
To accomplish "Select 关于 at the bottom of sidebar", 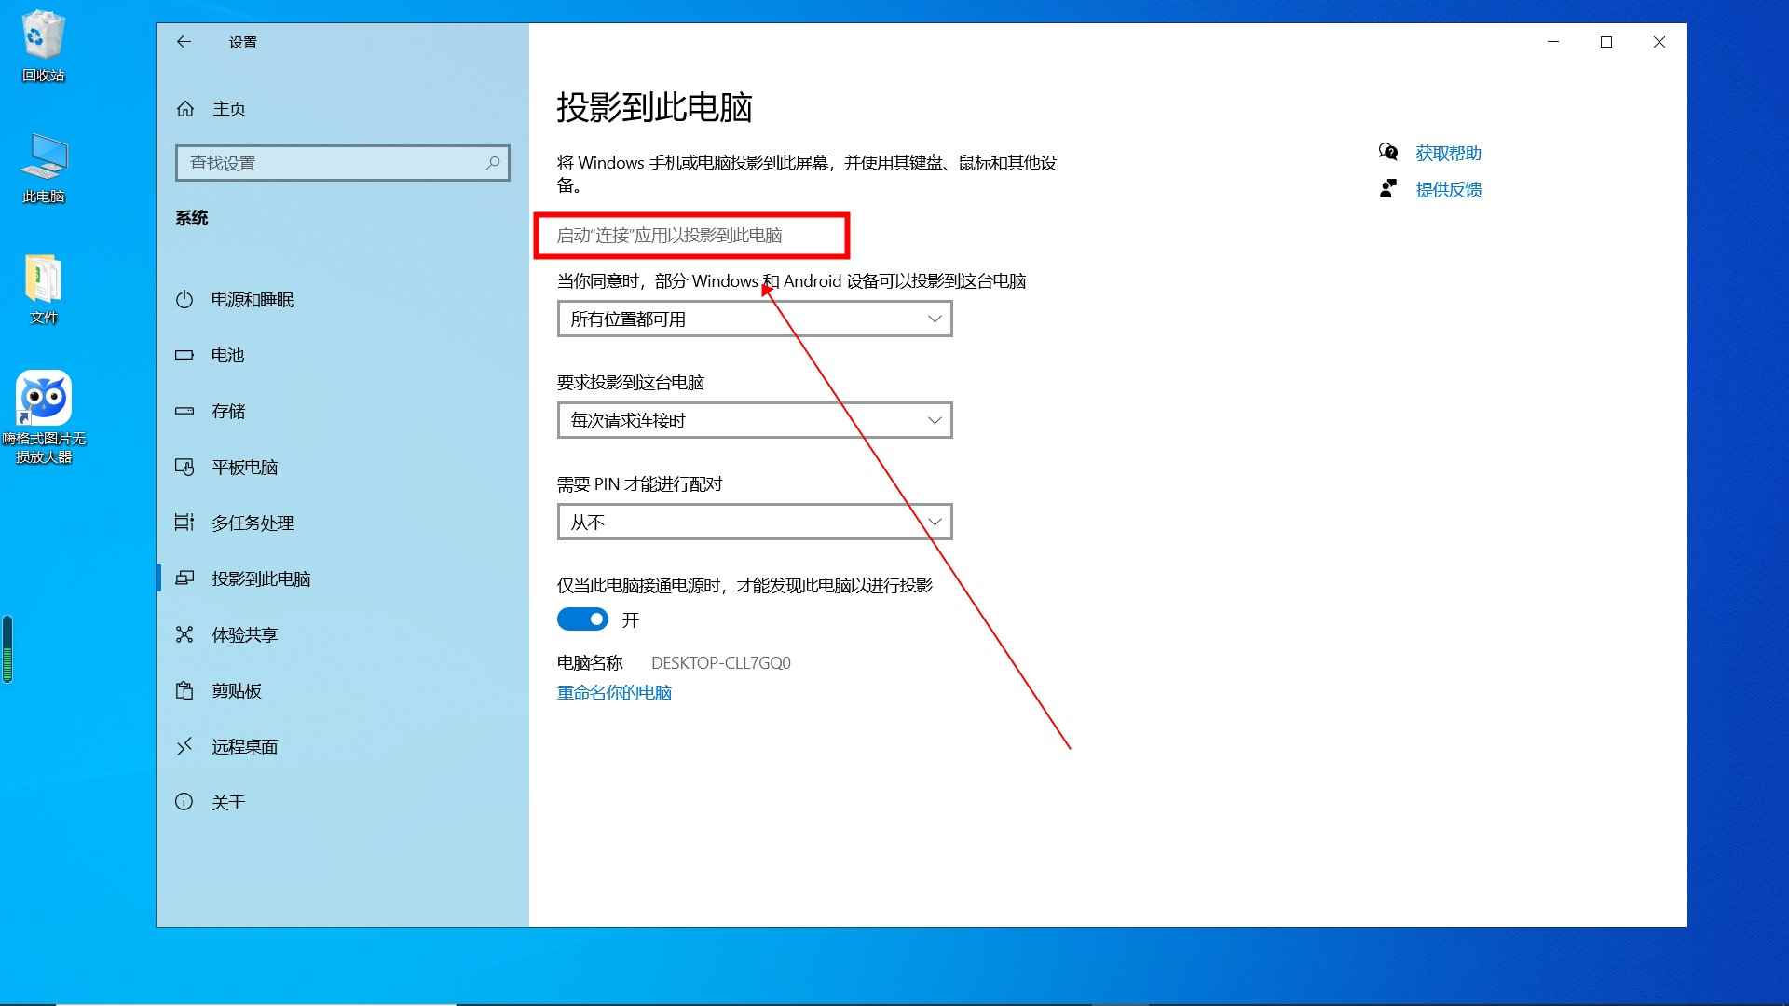I will [230, 801].
